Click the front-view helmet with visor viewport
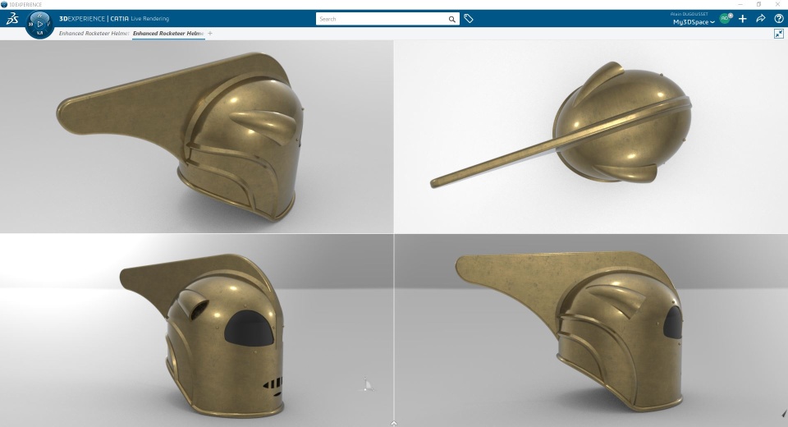 (196, 330)
